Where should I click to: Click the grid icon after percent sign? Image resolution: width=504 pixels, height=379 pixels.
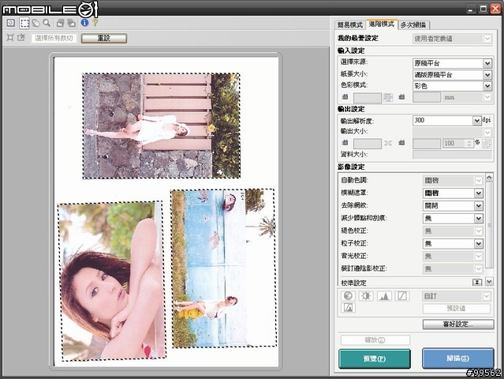click(x=487, y=144)
